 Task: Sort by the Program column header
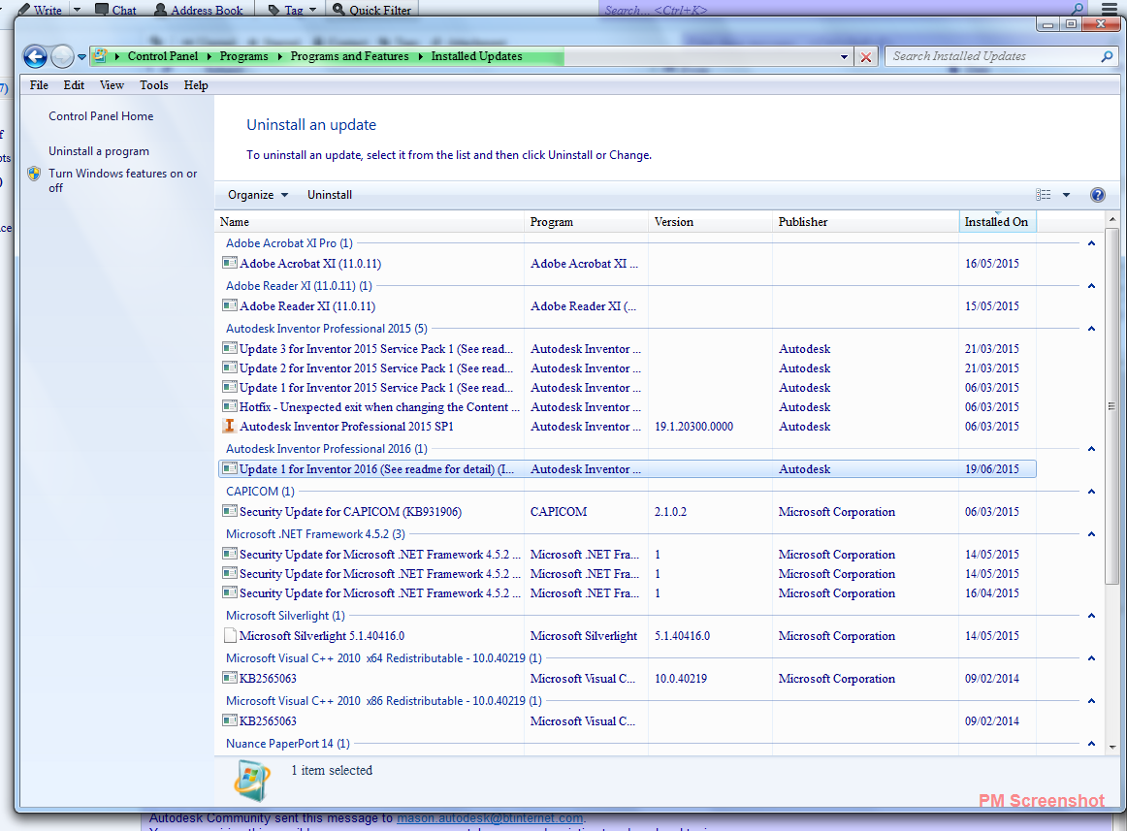pyautogui.click(x=587, y=222)
